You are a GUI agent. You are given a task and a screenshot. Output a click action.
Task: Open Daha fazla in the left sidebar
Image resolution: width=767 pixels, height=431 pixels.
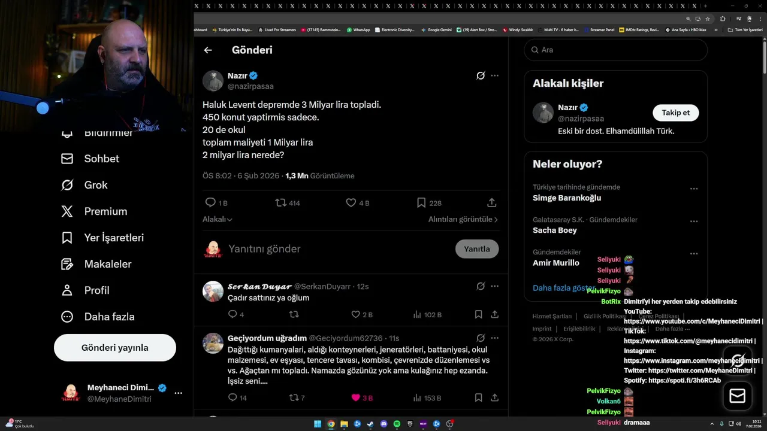pos(98,317)
